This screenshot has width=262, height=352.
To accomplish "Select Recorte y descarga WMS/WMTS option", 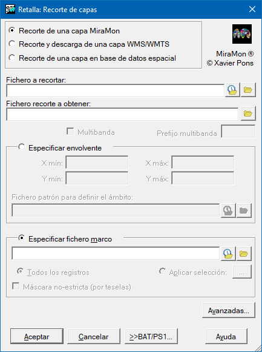I will point(89,44).
